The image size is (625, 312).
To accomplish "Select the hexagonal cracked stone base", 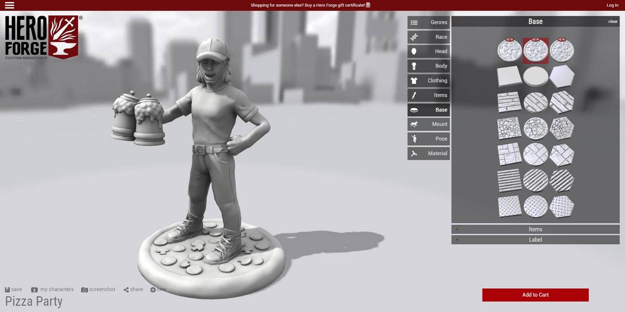I will coord(562,128).
